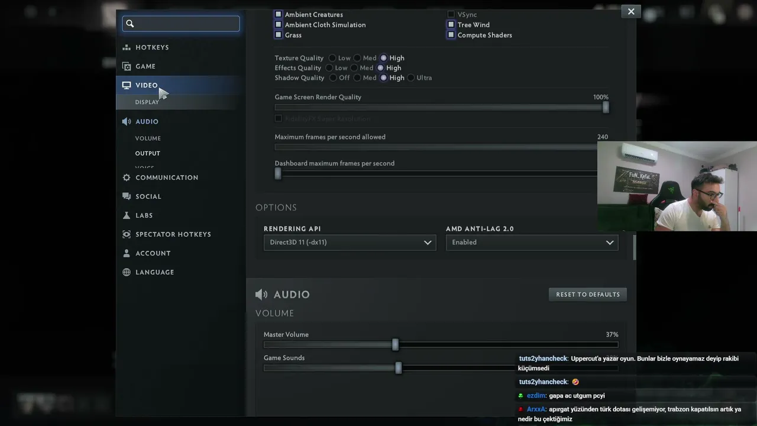757x426 pixels.
Task: Open Spectator Hotkeys settings
Action: point(173,234)
